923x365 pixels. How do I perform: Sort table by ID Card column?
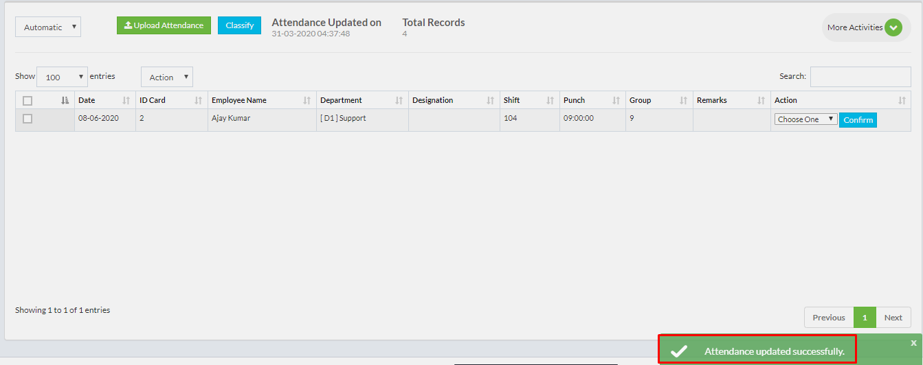(x=171, y=100)
